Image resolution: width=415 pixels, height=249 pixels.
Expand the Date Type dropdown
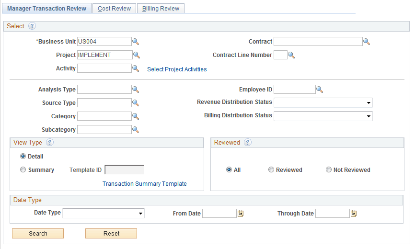point(104,213)
